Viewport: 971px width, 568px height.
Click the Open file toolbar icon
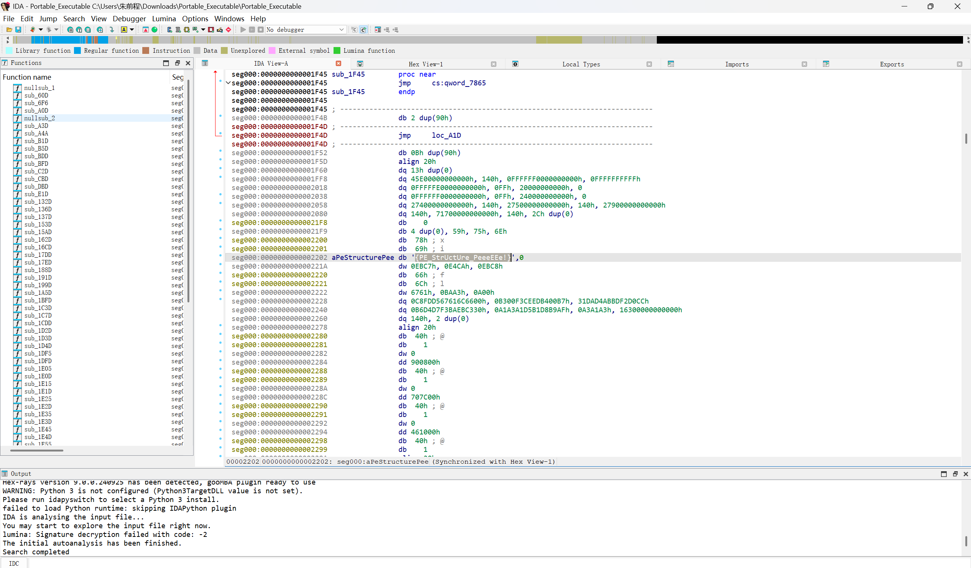click(9, 30)
